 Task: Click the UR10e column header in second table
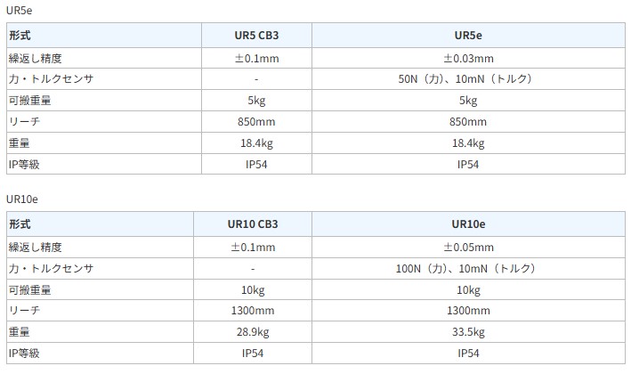(468, 225)
